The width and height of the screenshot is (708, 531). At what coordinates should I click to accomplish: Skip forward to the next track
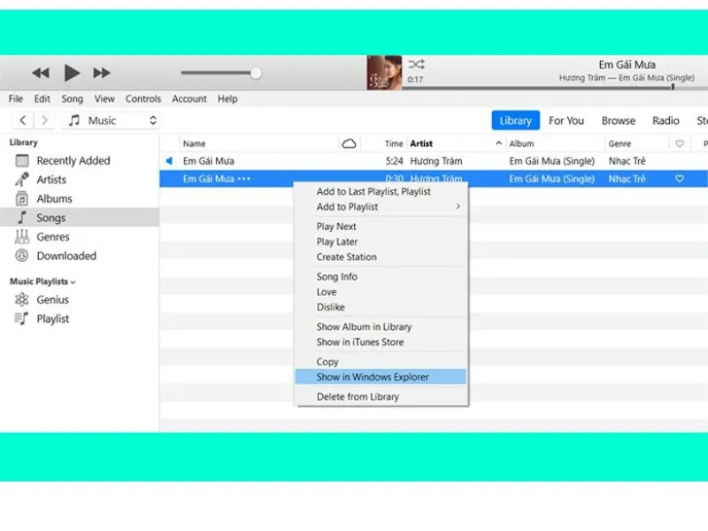pos(102,73)
